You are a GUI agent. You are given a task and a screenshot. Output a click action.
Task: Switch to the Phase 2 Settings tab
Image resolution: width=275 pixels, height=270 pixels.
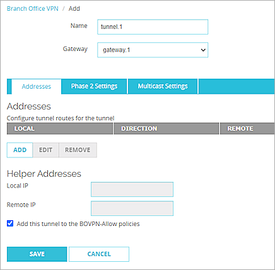coord(94,86)
